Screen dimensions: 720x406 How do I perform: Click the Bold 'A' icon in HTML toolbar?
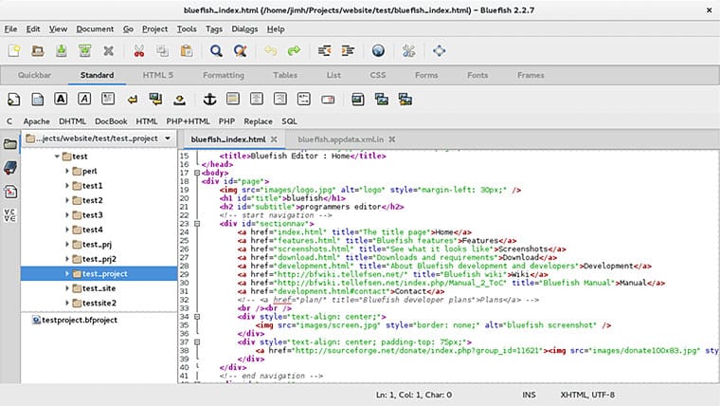tap(60, 99)
